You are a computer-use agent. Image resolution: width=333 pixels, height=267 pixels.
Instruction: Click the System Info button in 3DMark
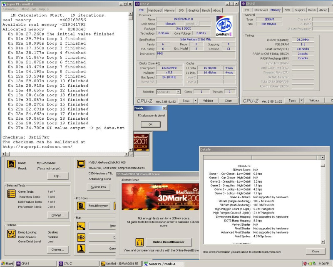pos(98,187)
